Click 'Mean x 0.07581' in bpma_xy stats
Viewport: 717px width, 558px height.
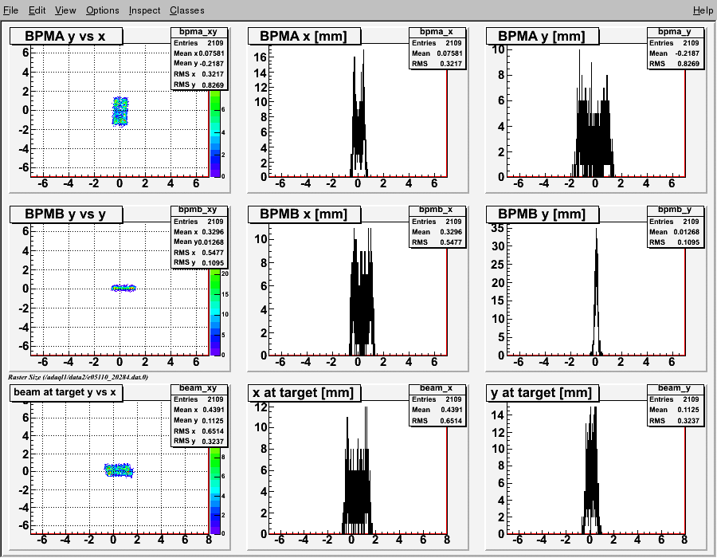[x=199, y=53]
